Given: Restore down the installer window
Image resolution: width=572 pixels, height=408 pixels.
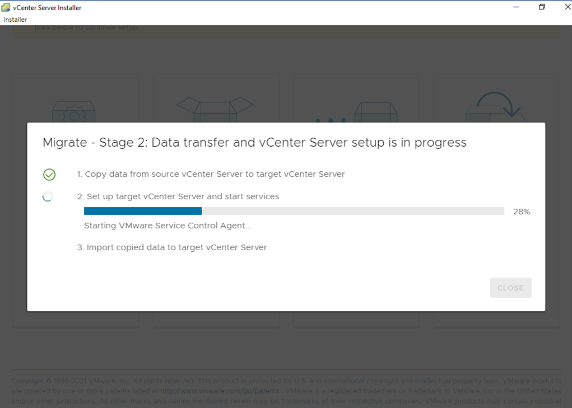Looking at the screenshot, I should [542, 7].
